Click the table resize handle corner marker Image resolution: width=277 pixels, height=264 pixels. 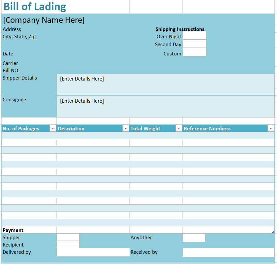pos(273,232)
